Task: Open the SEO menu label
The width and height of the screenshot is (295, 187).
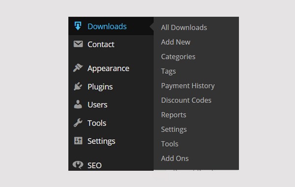Action: (94, 165)
